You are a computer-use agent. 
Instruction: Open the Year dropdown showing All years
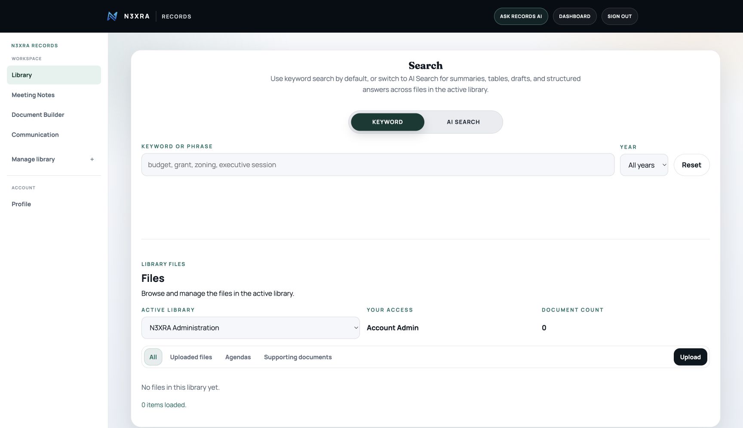click(644, 165)
